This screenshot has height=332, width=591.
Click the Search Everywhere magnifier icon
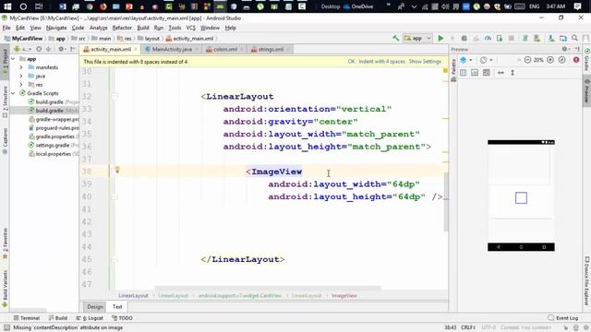click(574, 38)
